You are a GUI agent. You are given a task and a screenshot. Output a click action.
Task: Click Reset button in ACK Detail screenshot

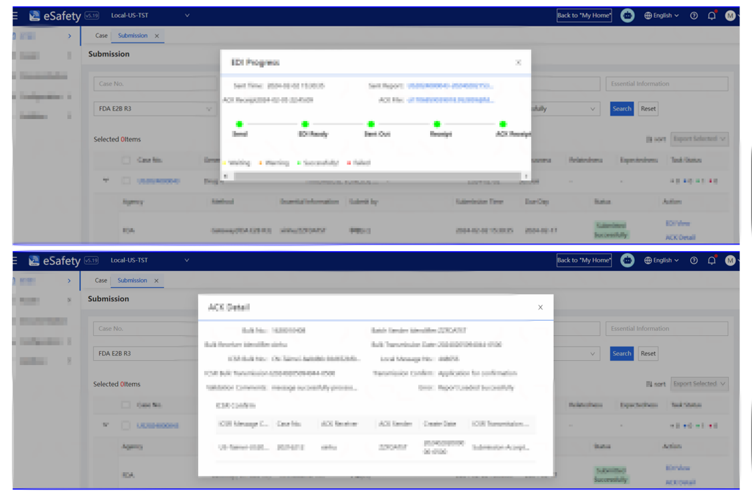pos(648,354)
